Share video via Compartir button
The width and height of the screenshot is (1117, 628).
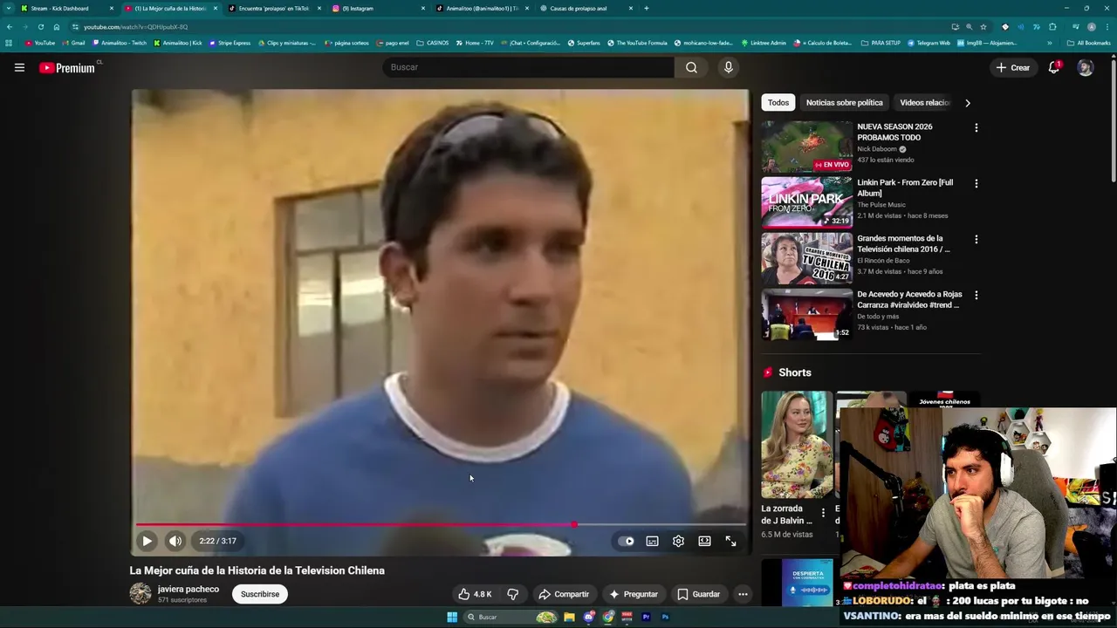pos(564,594)
